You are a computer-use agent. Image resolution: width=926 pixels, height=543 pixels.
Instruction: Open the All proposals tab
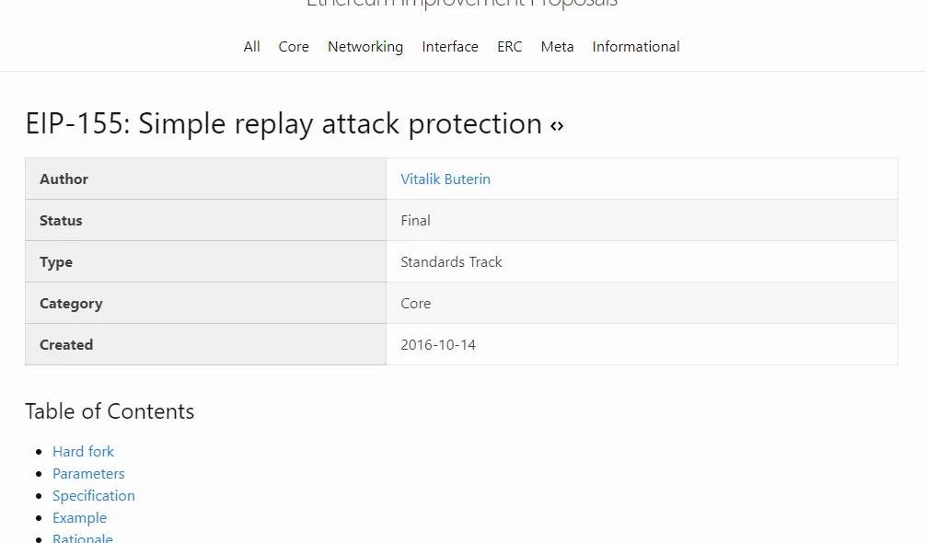click(x=251, y=47)
